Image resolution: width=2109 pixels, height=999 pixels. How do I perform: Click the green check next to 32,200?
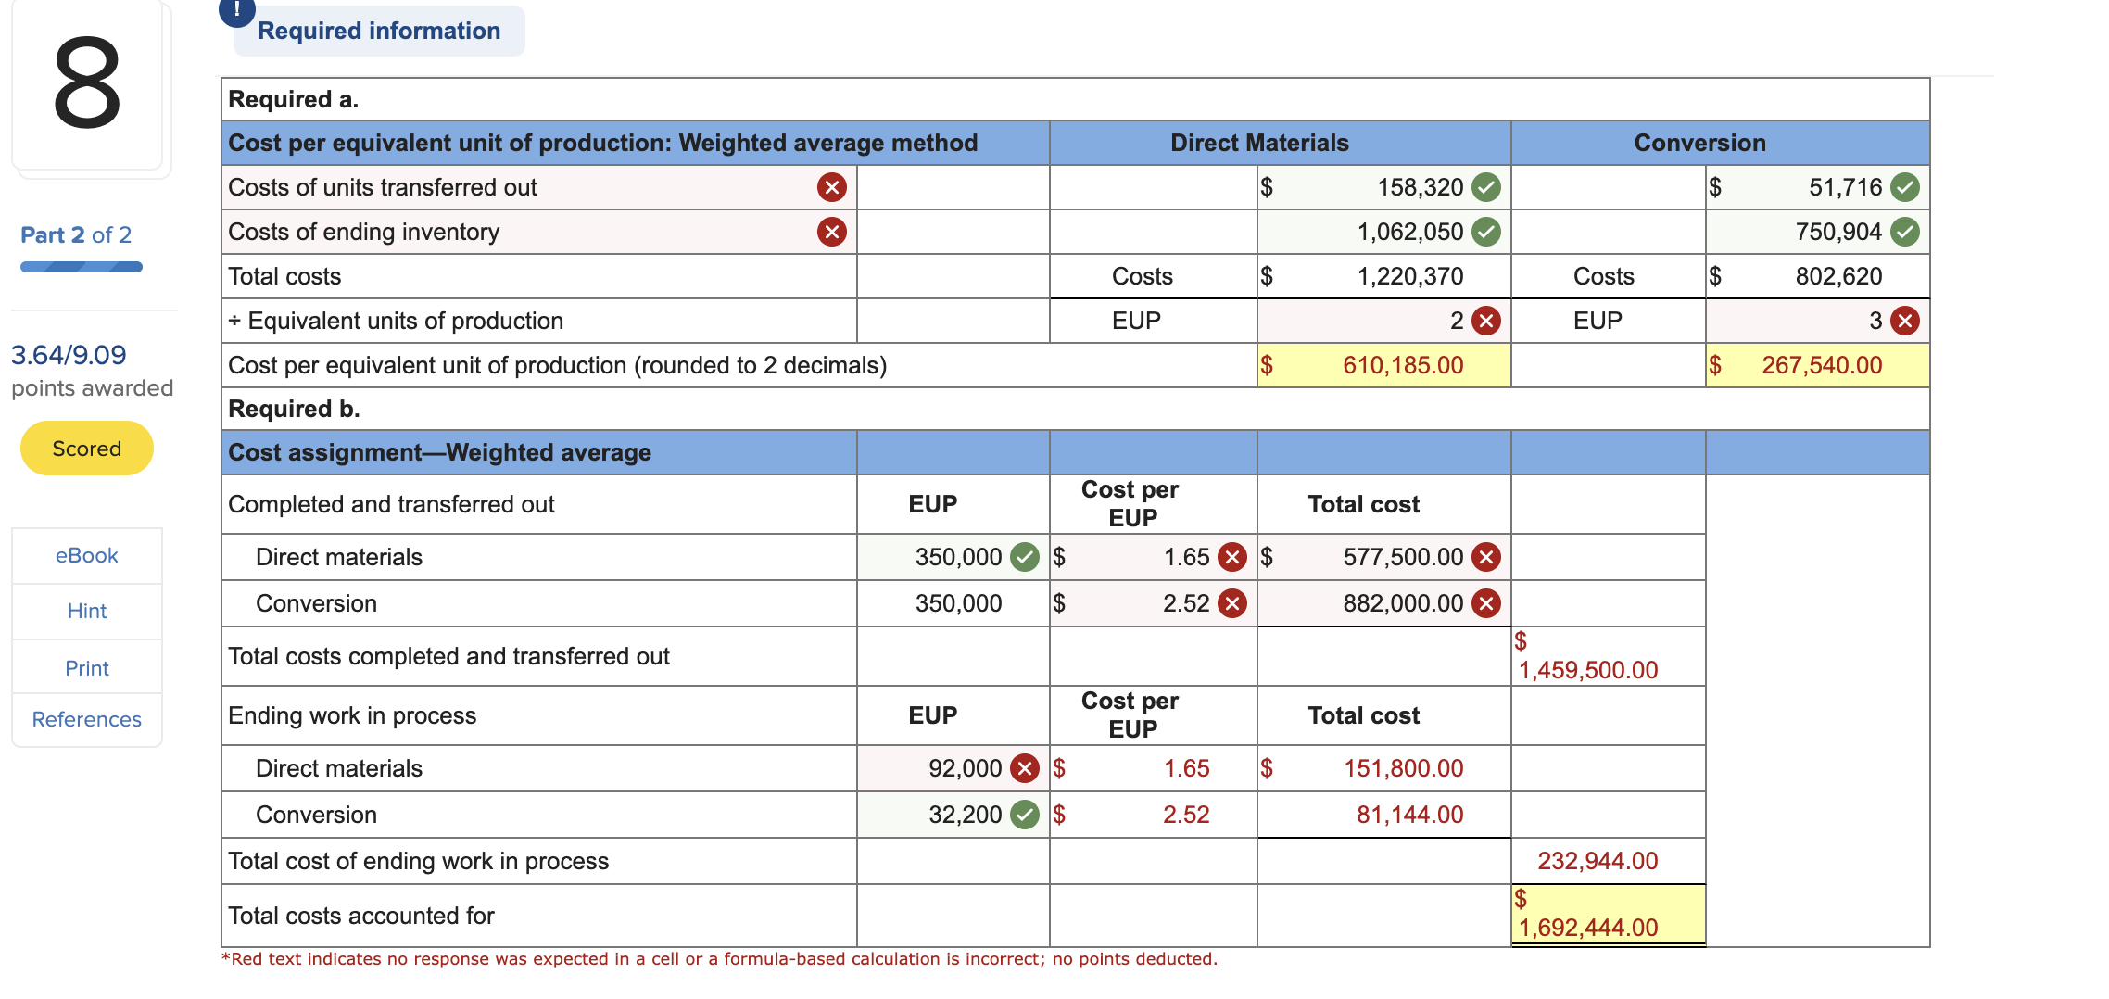[x=1025, y=815]
